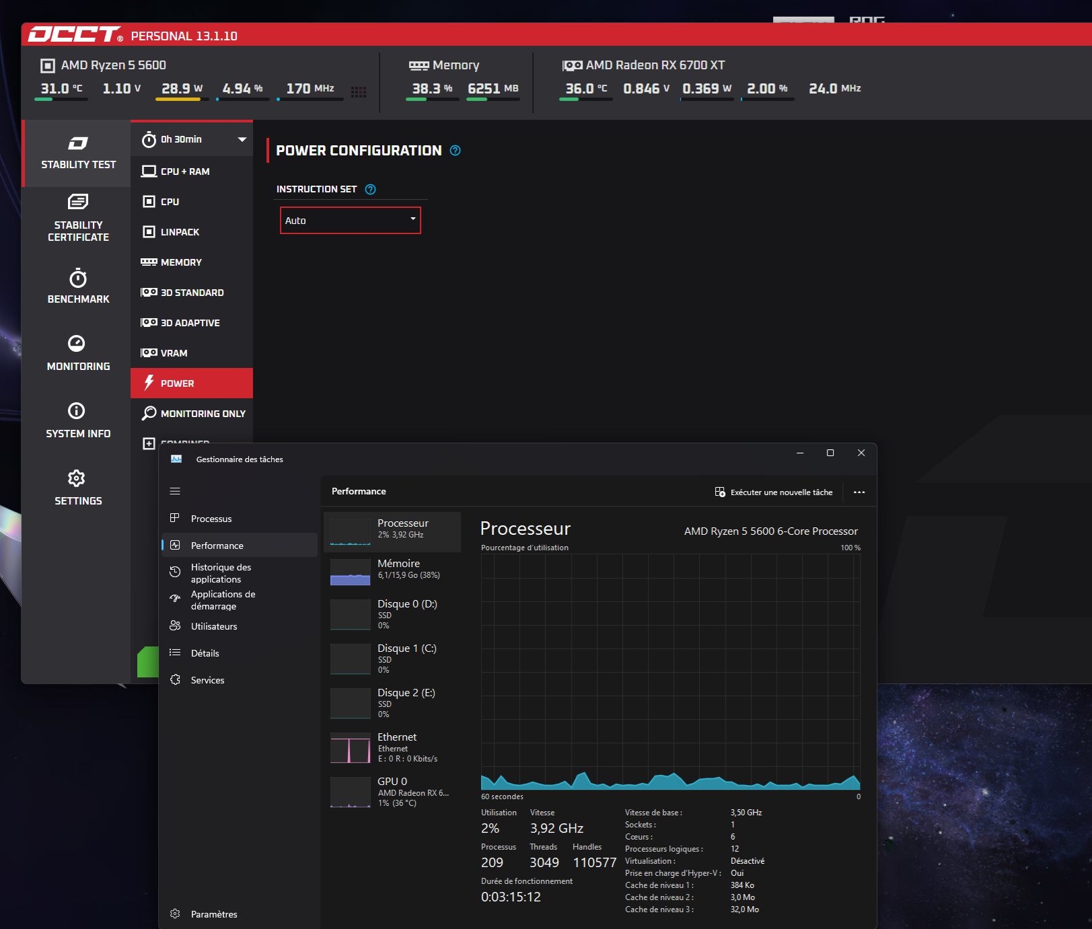The image size is (1092, 929).
Task: Select Ethernet in the performance list
Action: click(x=392, y=747)
